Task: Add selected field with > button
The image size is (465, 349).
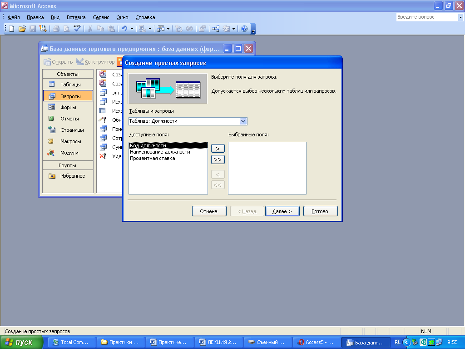Action: pos(218,149)
